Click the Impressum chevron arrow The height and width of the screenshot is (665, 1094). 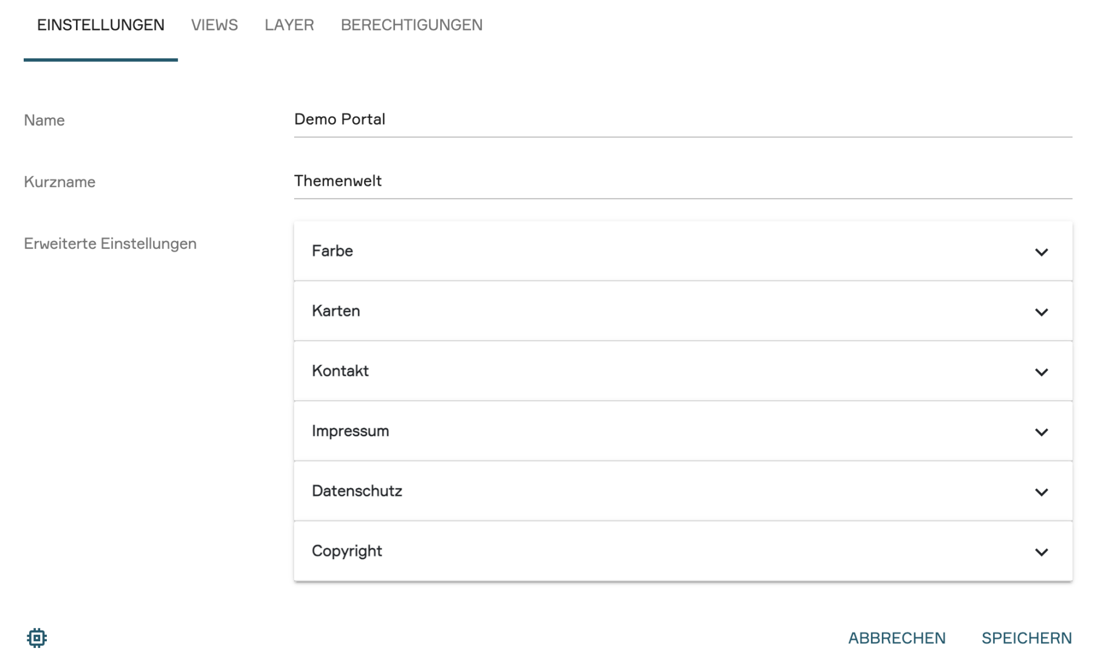click(x=1041, y=432)
